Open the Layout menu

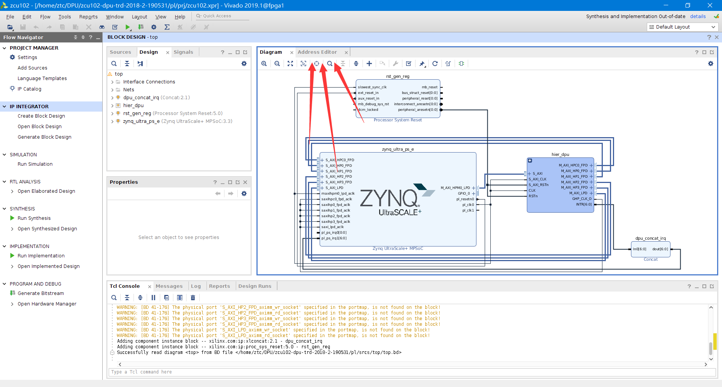click(x=140, y=17)
